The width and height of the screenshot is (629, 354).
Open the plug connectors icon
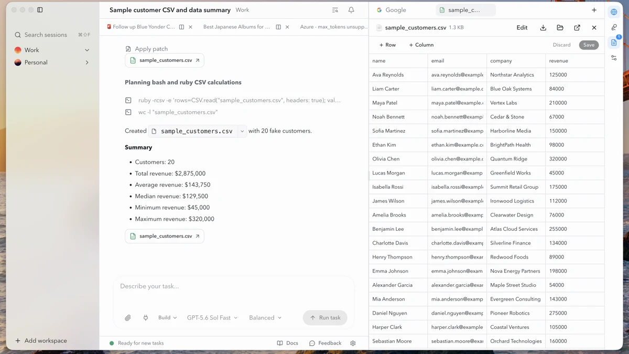(x=146, y=318)
